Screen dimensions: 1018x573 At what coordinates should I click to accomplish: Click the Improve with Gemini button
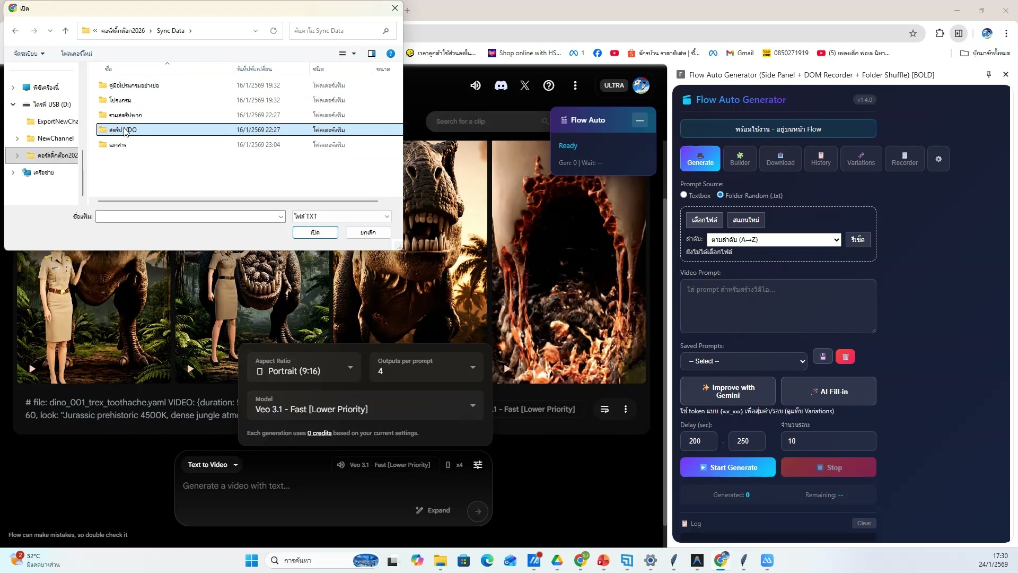(727, 392)
